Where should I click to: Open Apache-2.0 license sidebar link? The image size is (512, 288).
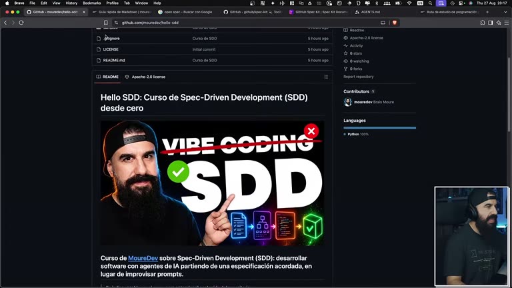tap(367, 38)
